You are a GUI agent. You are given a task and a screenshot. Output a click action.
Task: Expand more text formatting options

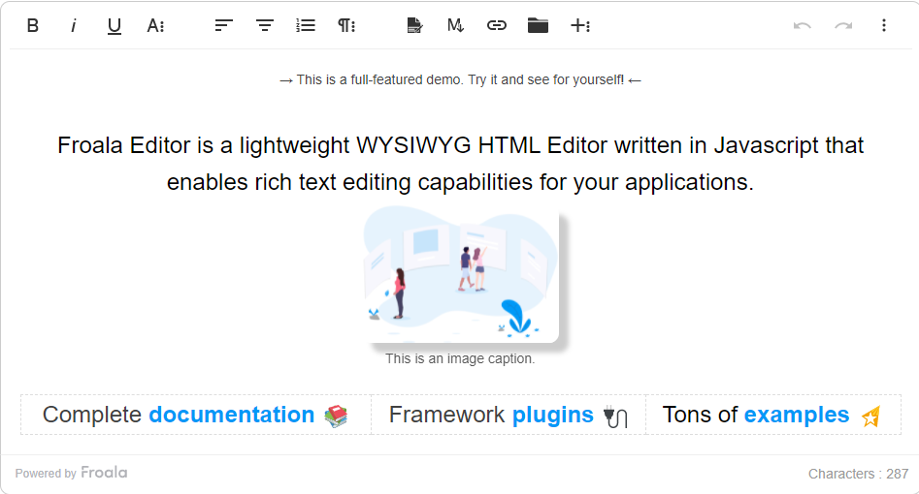(x=155, y=26)
